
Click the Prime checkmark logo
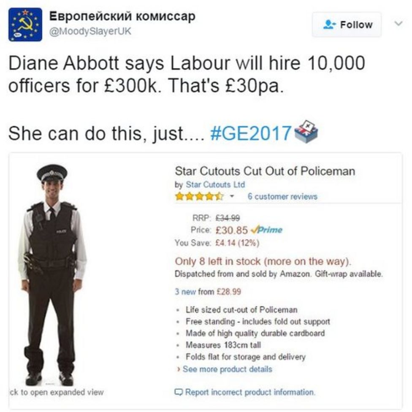pyautogui.click(x=267, y=230)
